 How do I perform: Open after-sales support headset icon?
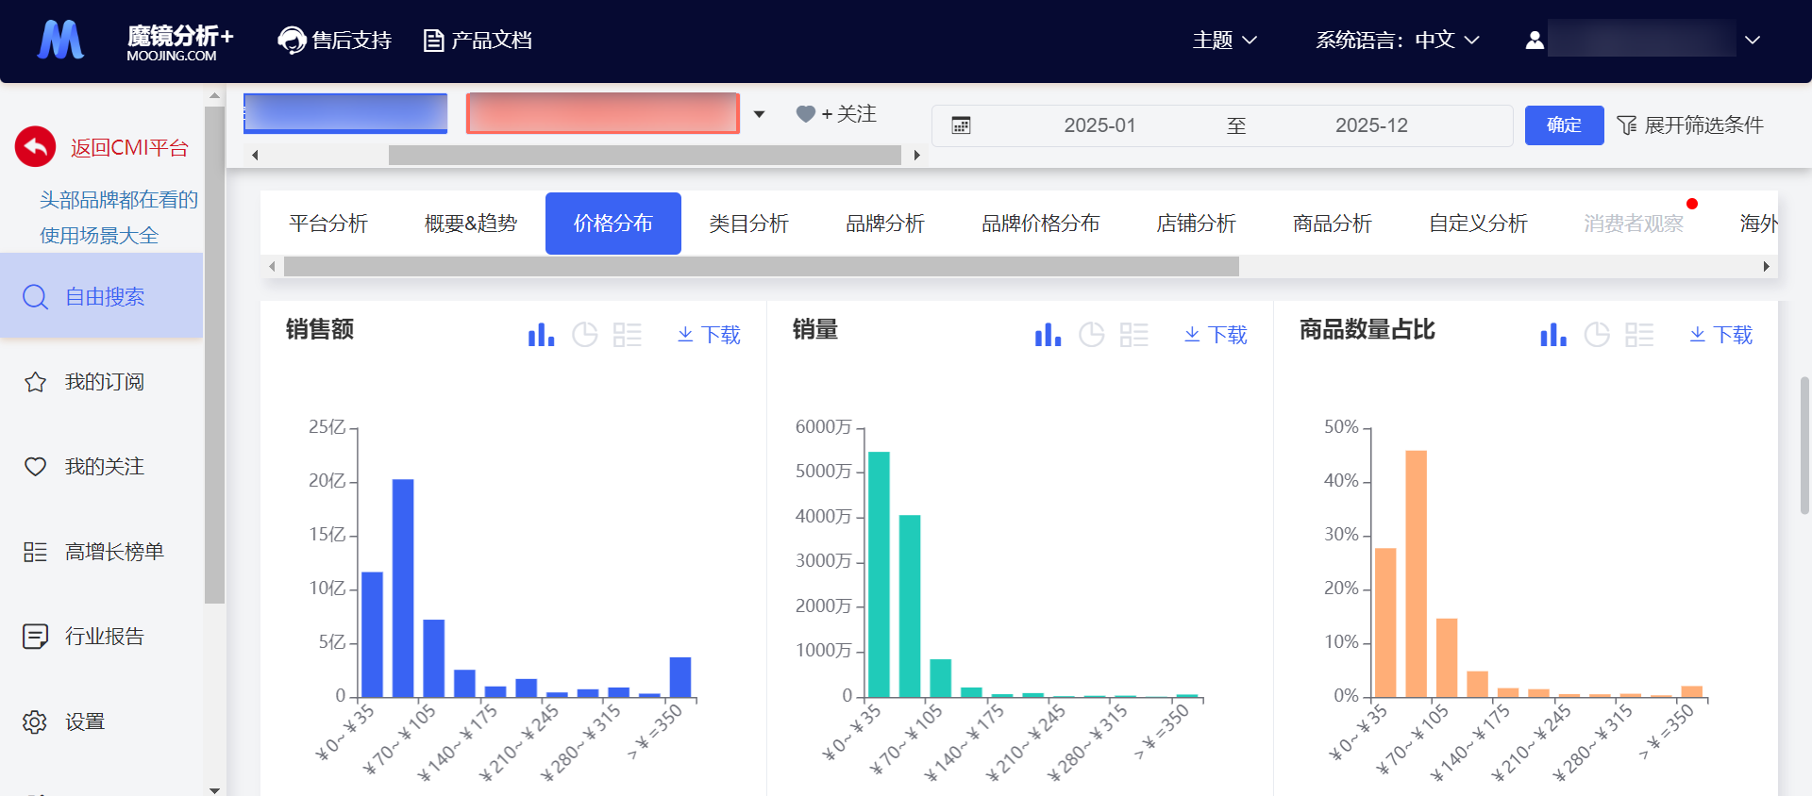(292, 41)
